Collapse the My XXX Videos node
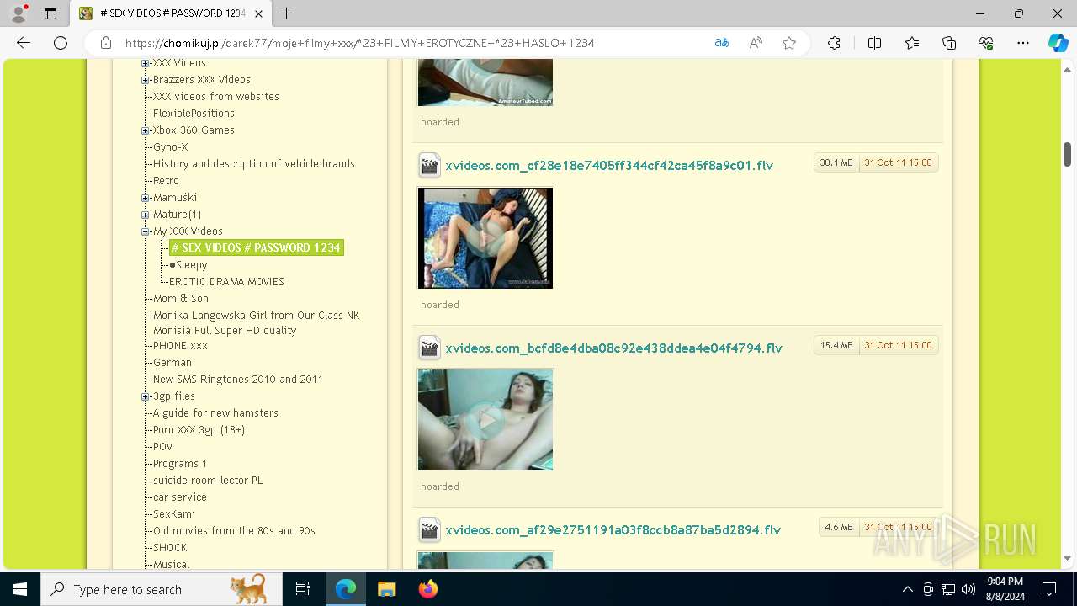This screenshot has width=1077, height=606. tap(145, 231)
